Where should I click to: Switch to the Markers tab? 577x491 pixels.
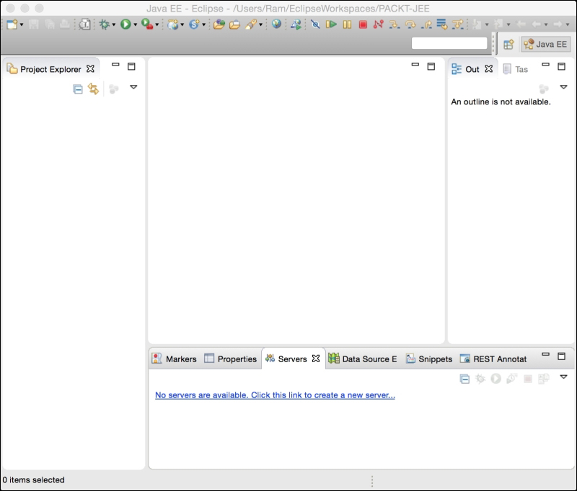(x=174, y=359)
